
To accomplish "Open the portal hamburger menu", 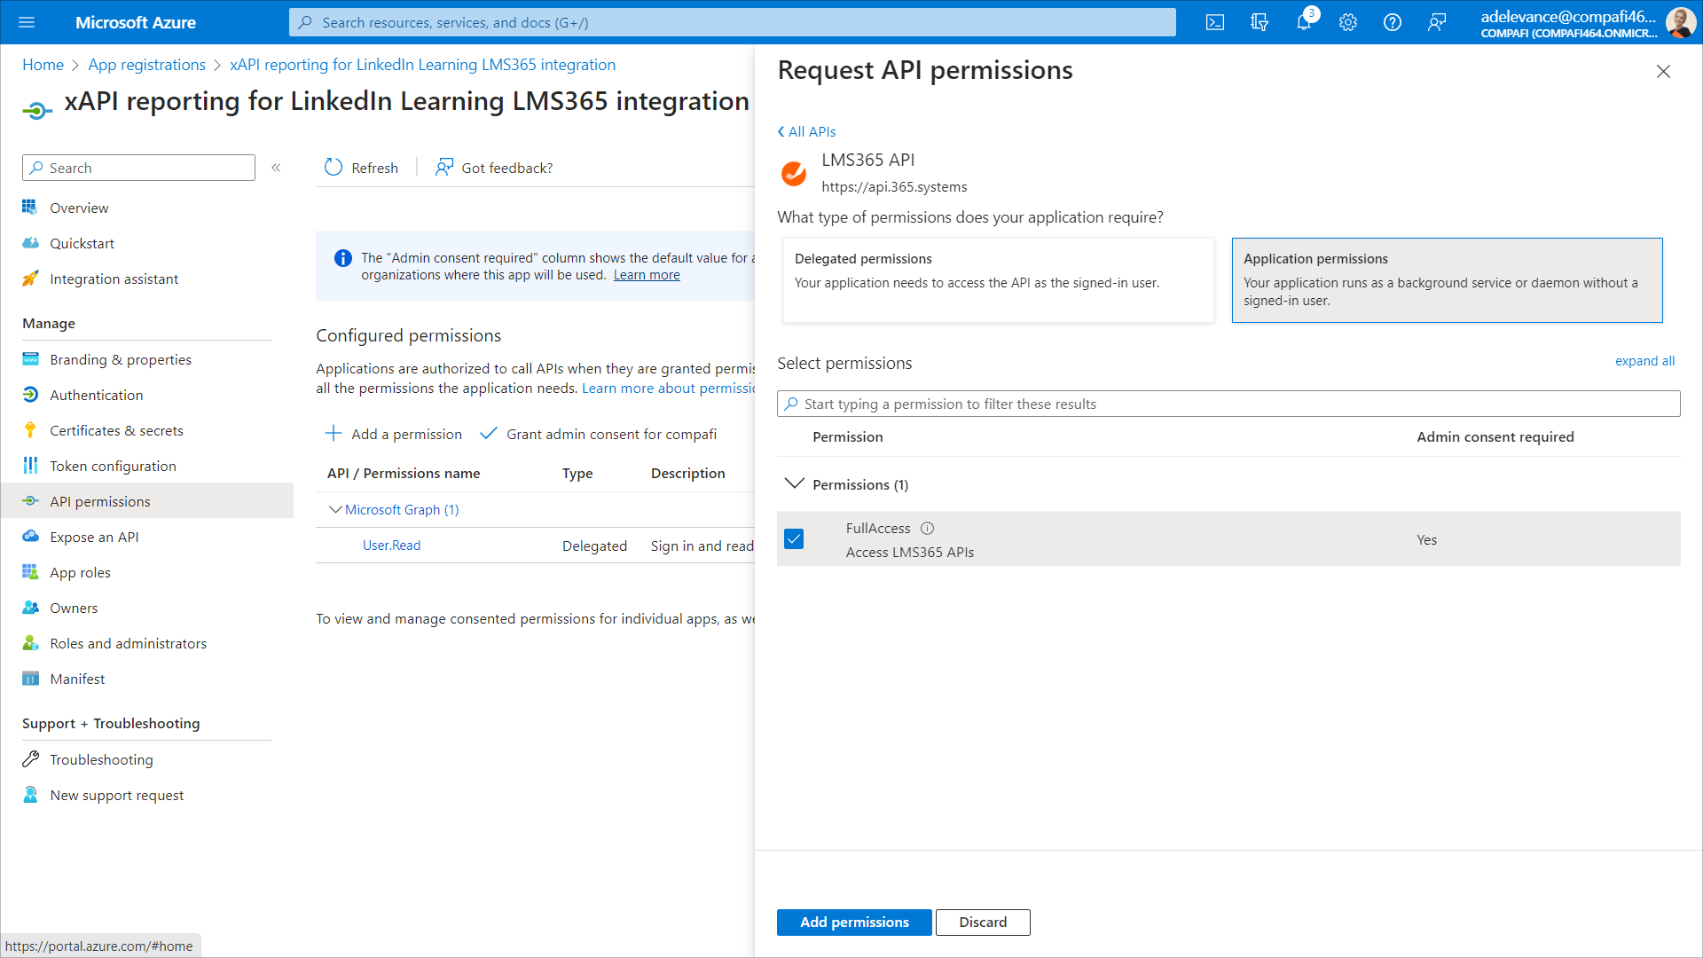I will point(27,22).
